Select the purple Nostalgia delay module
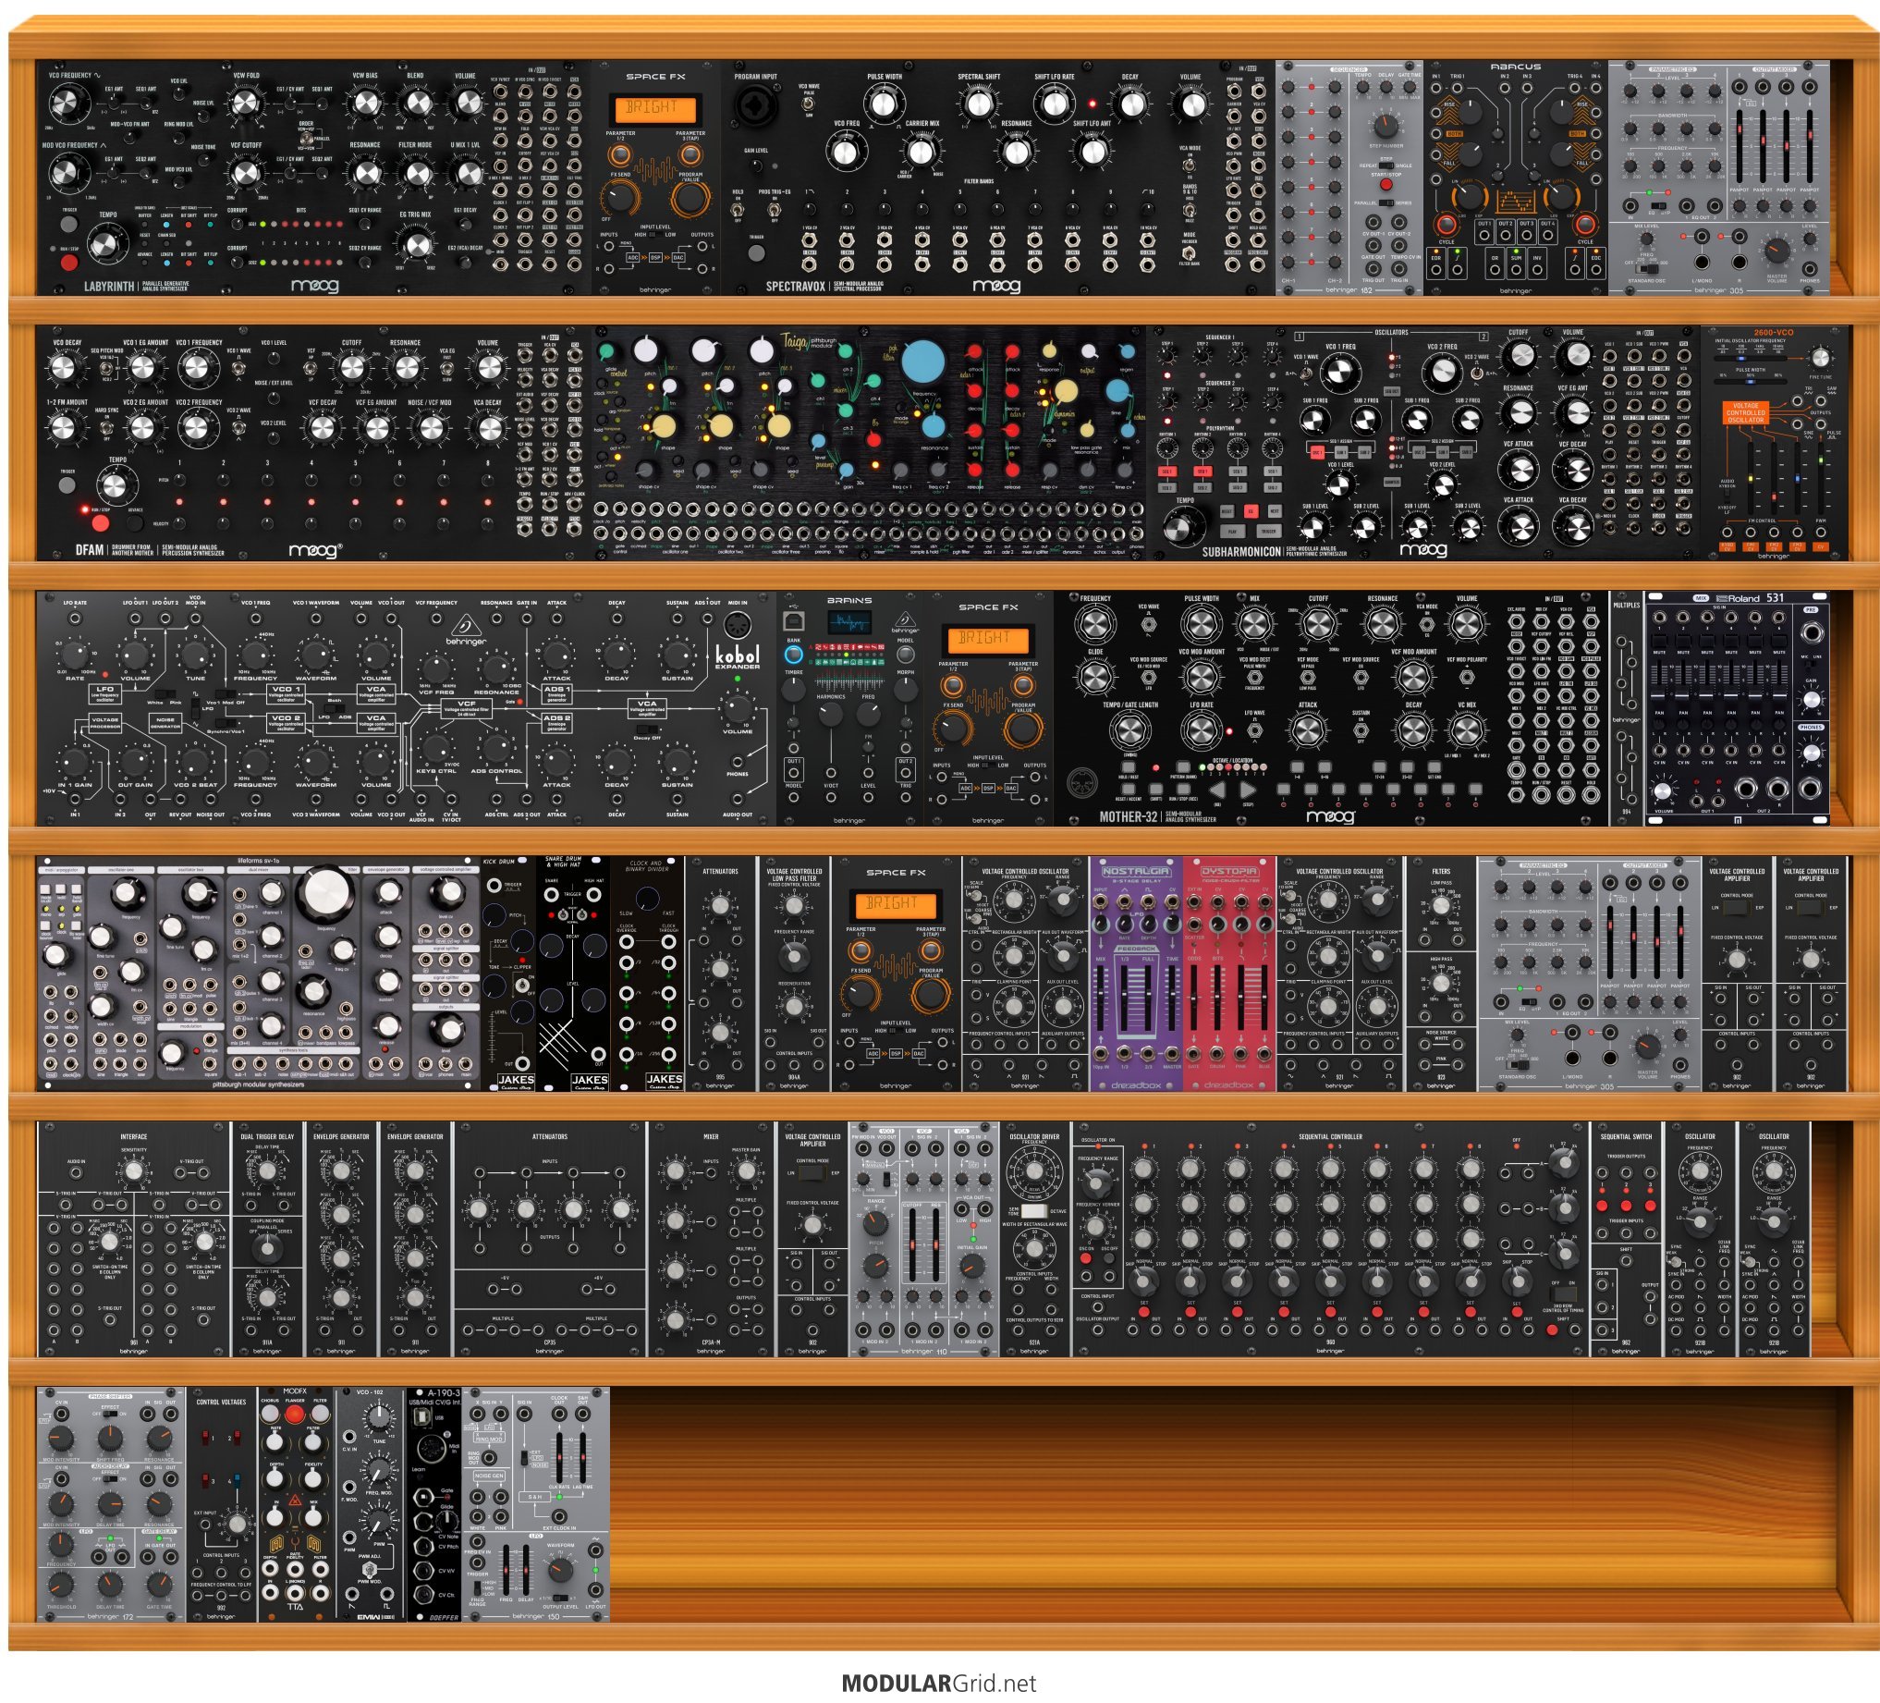1880x1703 pixels. click(x=1136, y=973)
